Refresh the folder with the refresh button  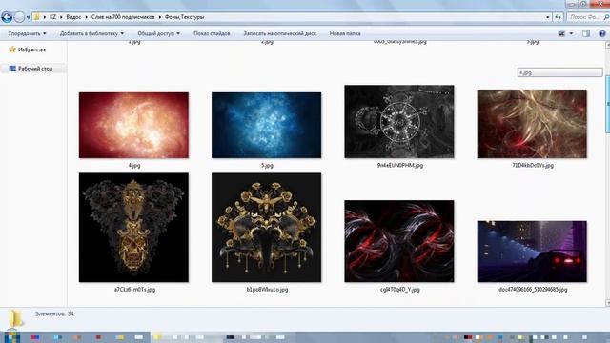point(559,17)
